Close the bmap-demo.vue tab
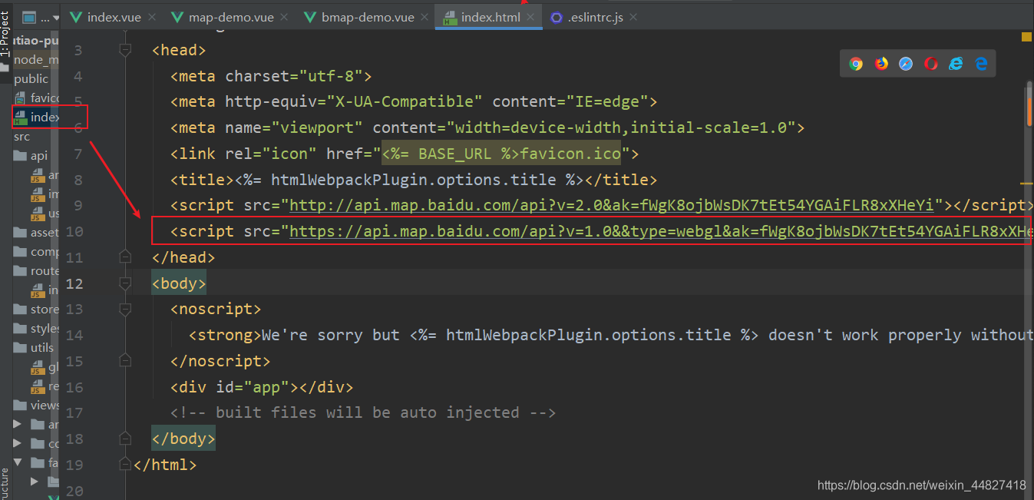 [x=425, y=17]
